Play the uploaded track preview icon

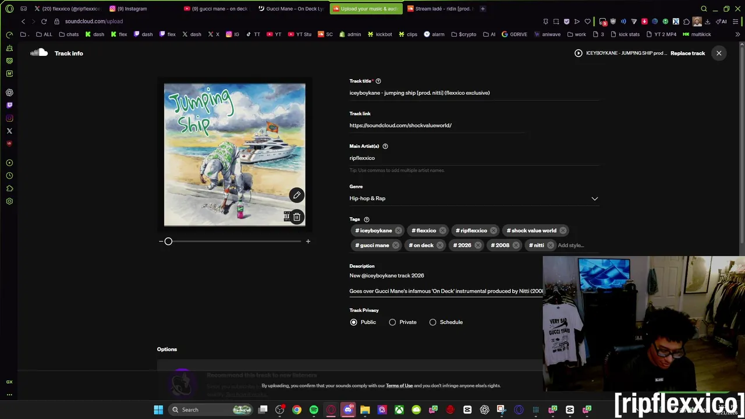pos(579,53)
